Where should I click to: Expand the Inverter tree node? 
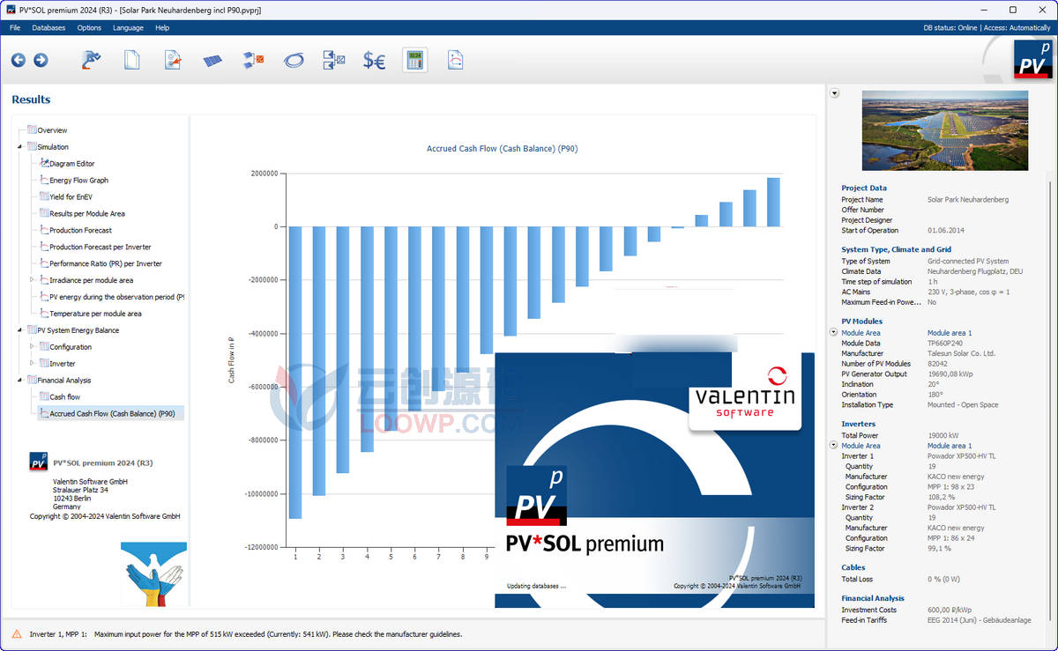(x=33, y=364)
